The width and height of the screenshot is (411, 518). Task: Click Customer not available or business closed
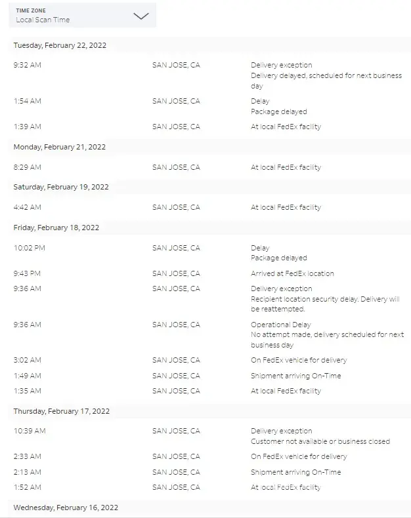320,441
